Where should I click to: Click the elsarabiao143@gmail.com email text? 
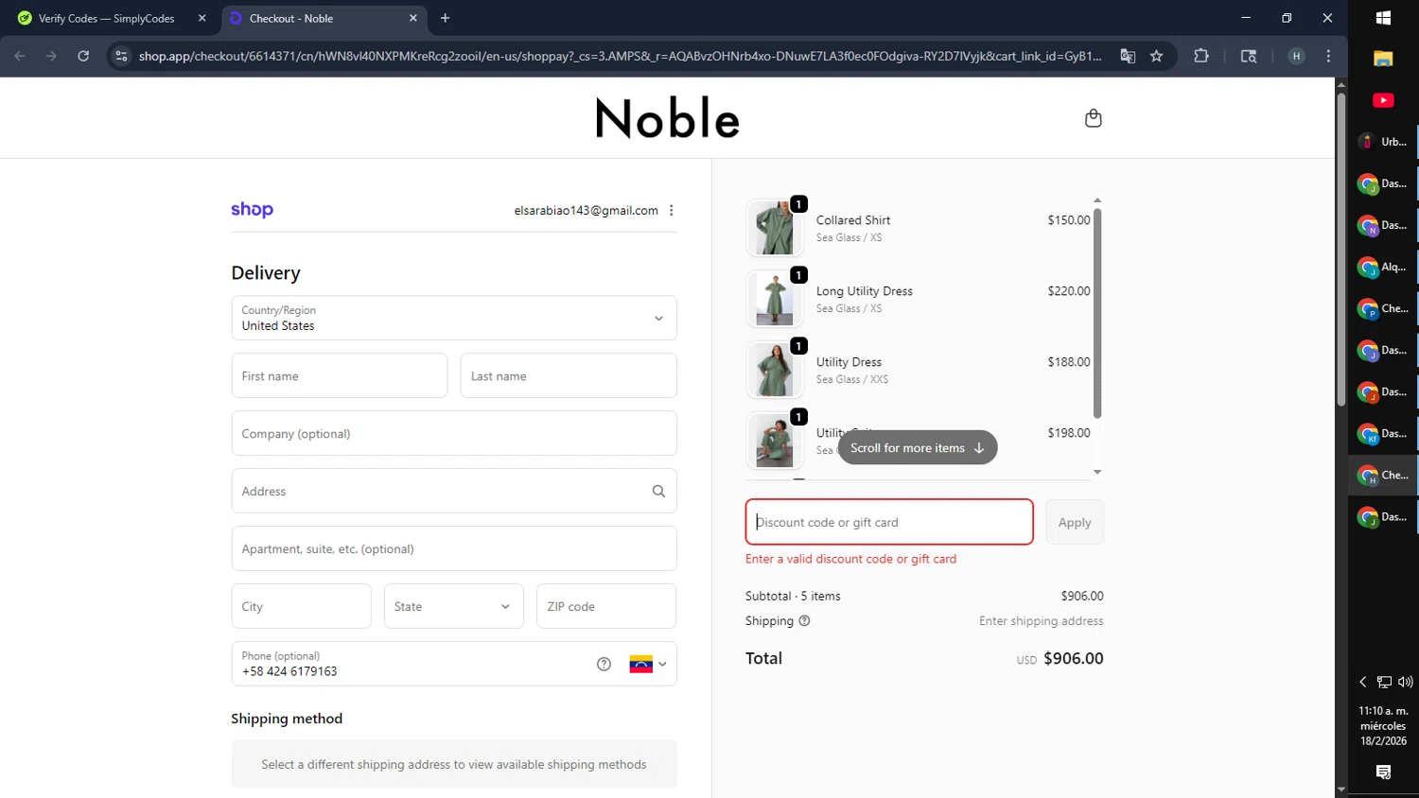tap(587, 210)
